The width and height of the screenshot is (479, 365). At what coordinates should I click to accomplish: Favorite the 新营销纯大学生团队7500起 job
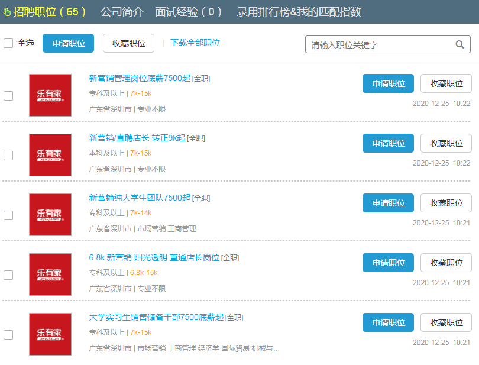(446, 203)
